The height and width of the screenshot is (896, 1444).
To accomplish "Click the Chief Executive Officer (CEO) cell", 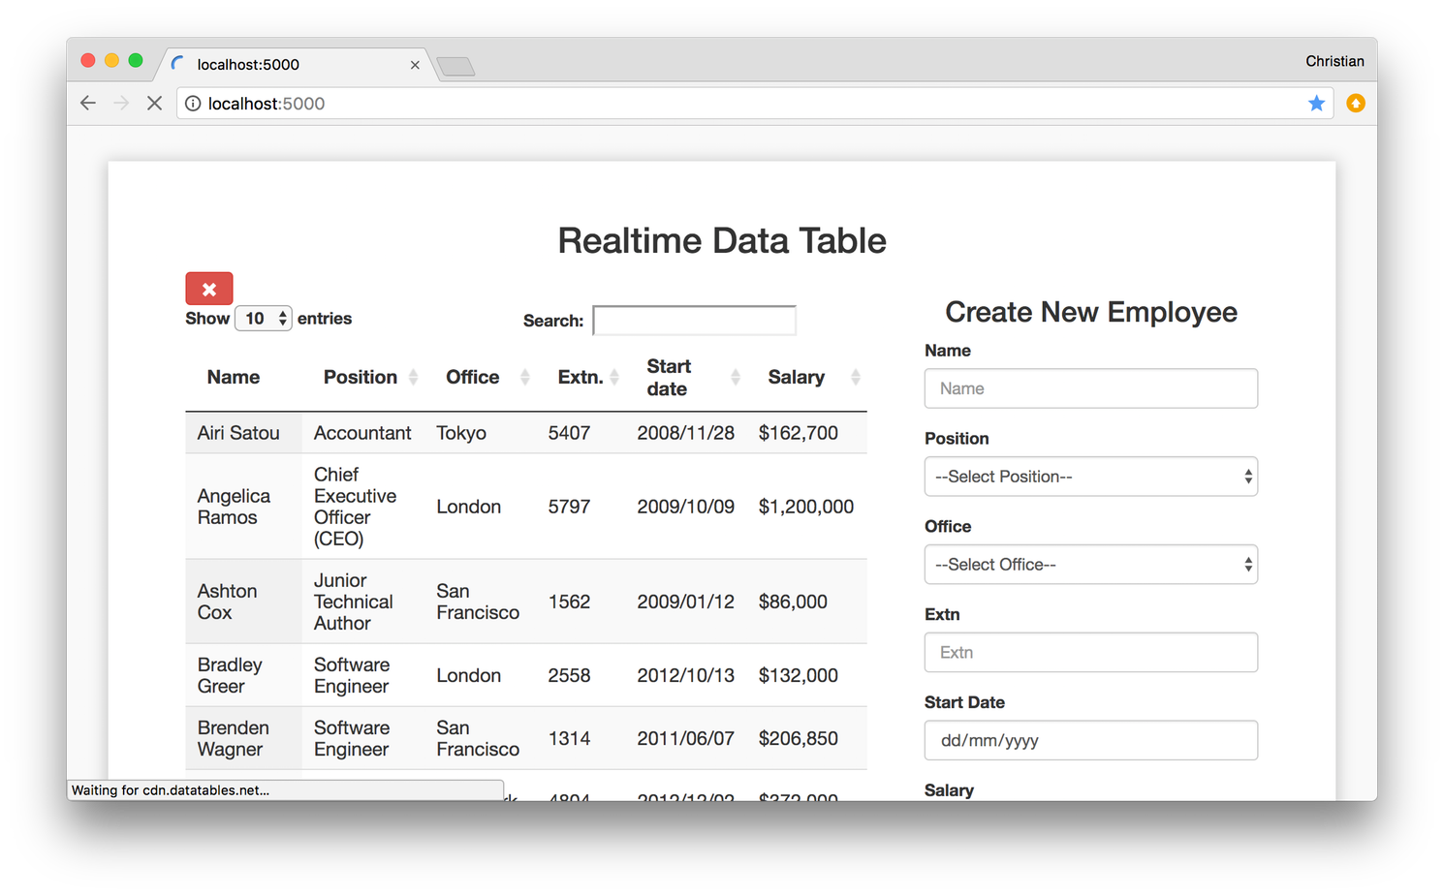I will tap(362, 507).
